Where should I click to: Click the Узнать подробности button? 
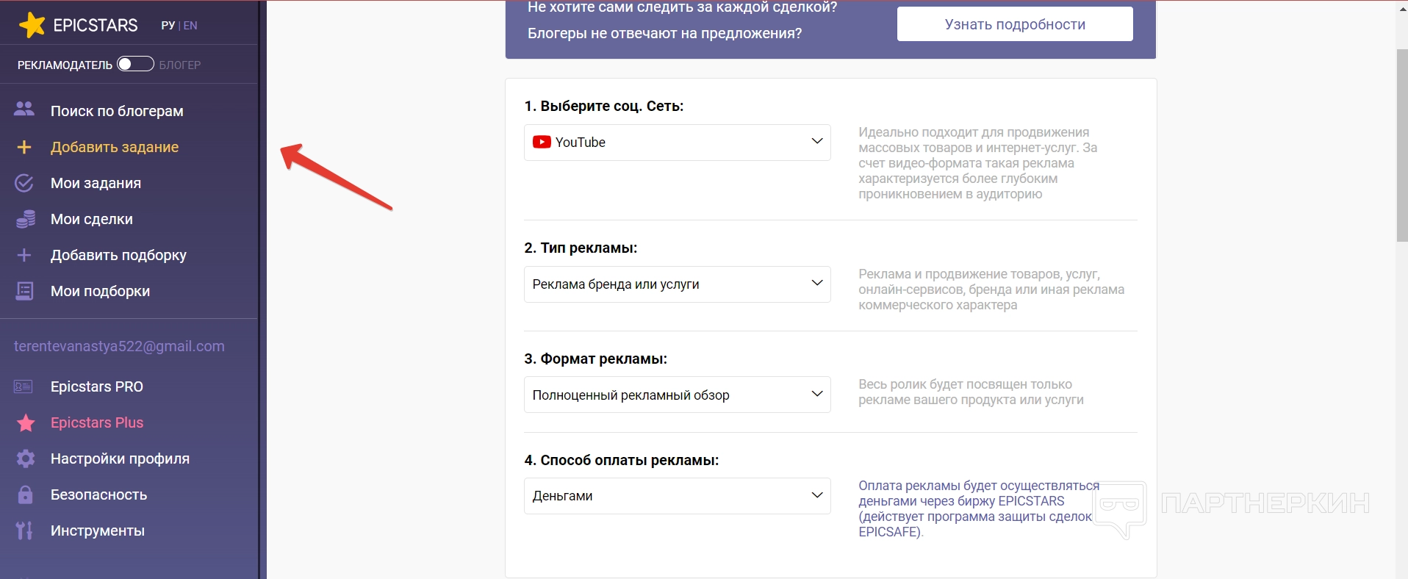click(x=1015, y=24)
